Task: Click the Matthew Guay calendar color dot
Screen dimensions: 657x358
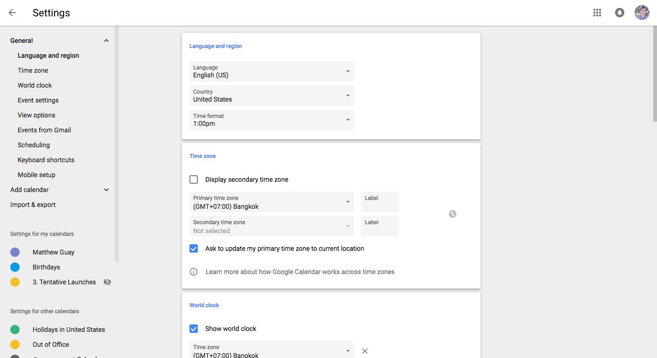Action: click(x=15, y=252)
